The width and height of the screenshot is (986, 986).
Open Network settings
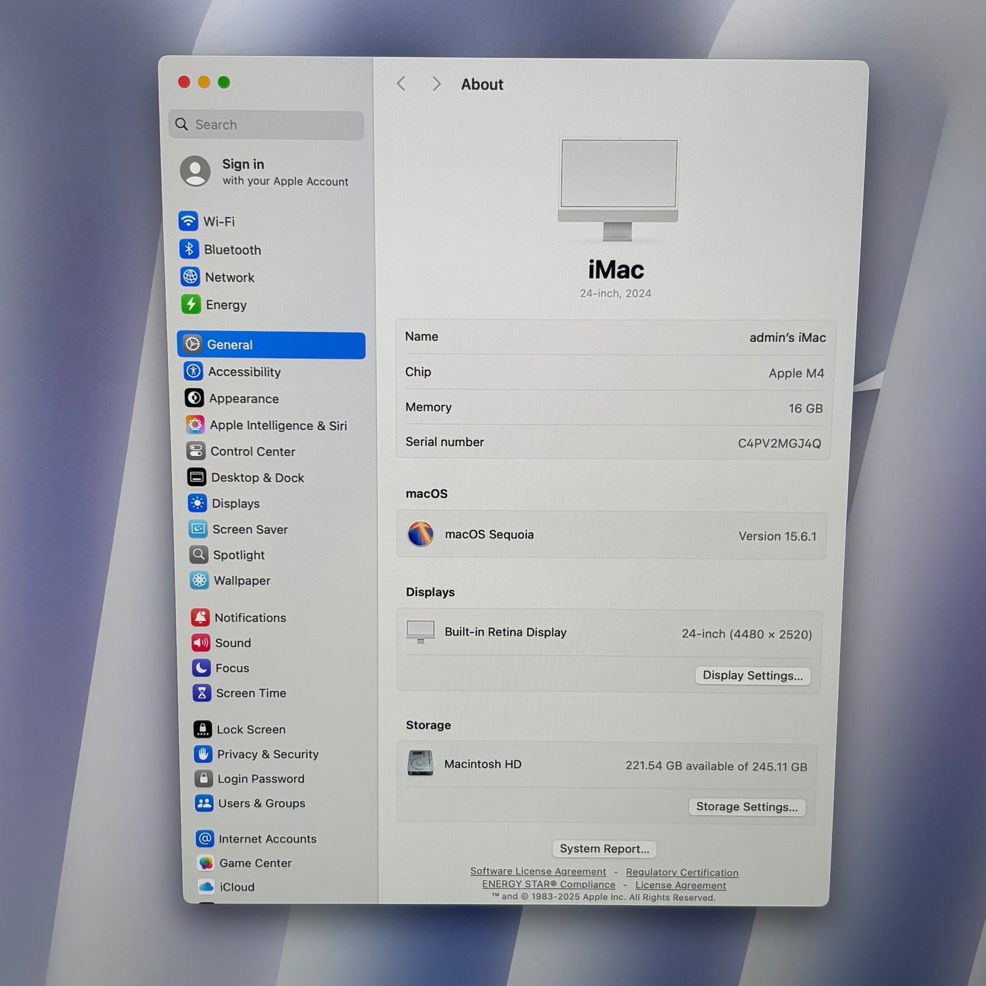(192, 277)
